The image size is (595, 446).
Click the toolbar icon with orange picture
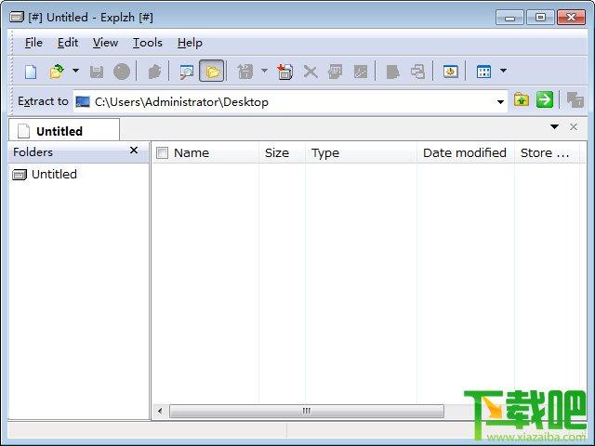(x=450, y=72)
